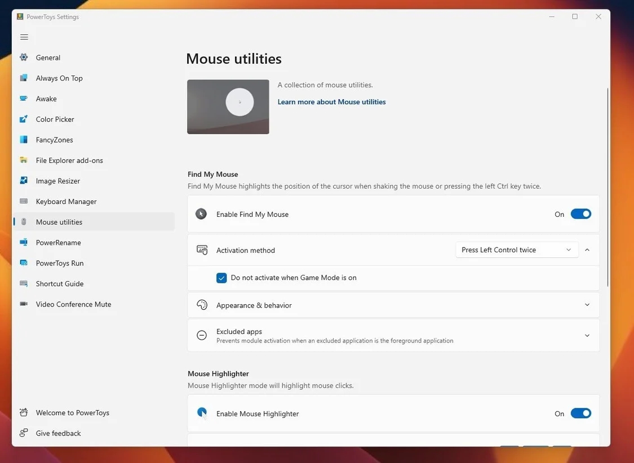Click Give feedback in the sidebar
This screenshot has height=463, width=634.
point(58,433)
